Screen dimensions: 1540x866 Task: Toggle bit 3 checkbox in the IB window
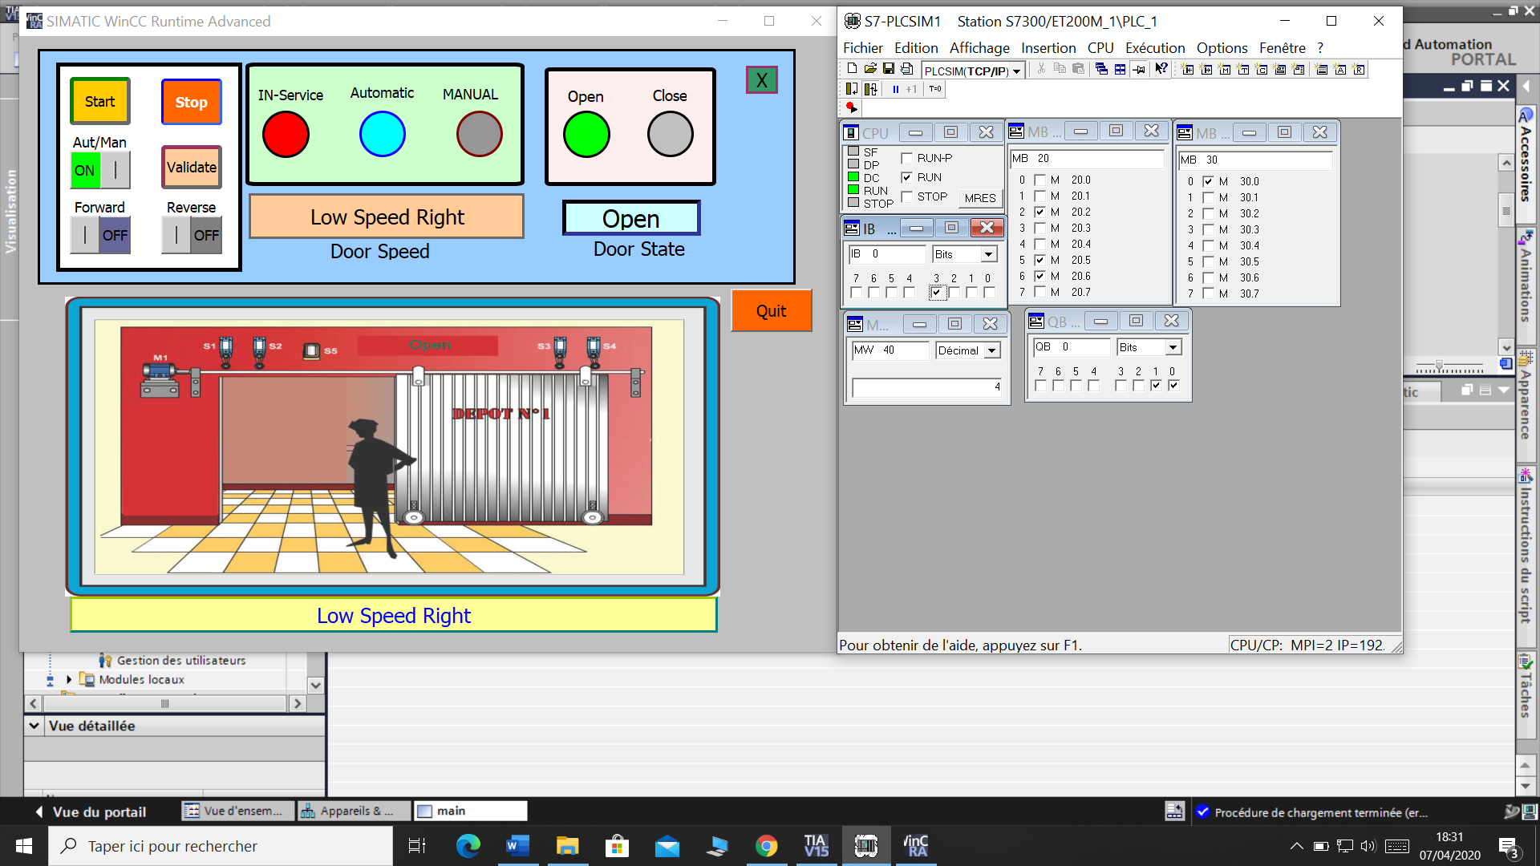pos(936,293)
